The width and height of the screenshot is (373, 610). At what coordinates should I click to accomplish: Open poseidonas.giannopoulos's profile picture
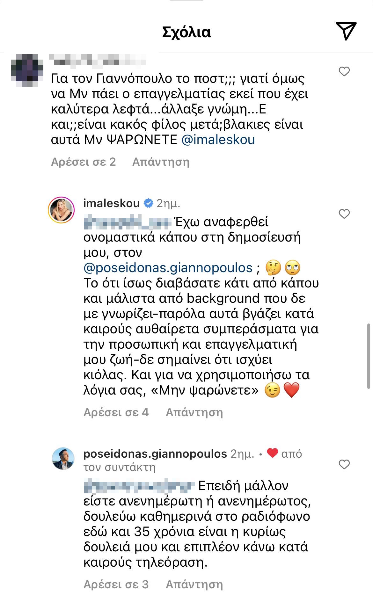[x=63, y=458]
